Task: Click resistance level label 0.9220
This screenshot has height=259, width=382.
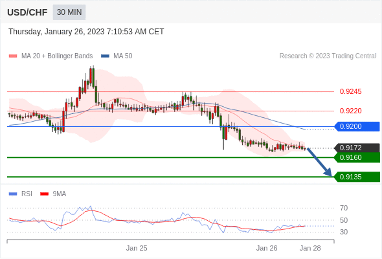Action: (350, 111)
